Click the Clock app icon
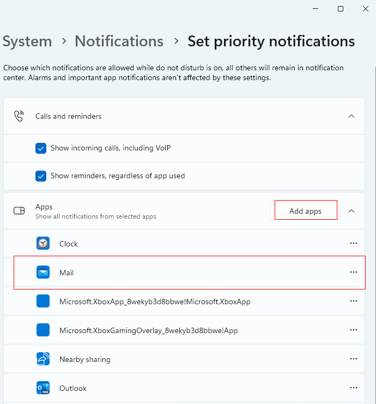Screen dimensions: 376x404 (x=43, y=243)
